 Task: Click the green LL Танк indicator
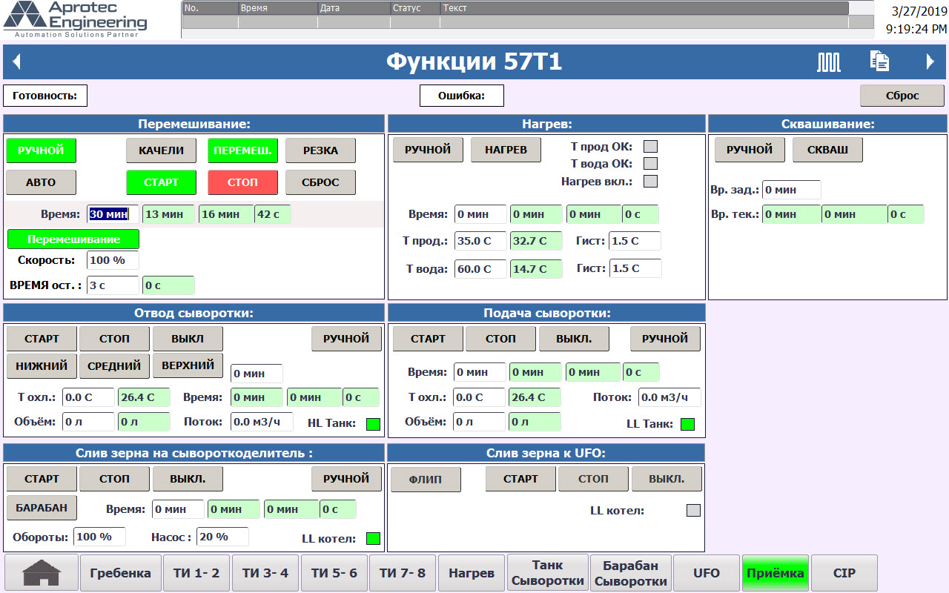click(687, 425)
